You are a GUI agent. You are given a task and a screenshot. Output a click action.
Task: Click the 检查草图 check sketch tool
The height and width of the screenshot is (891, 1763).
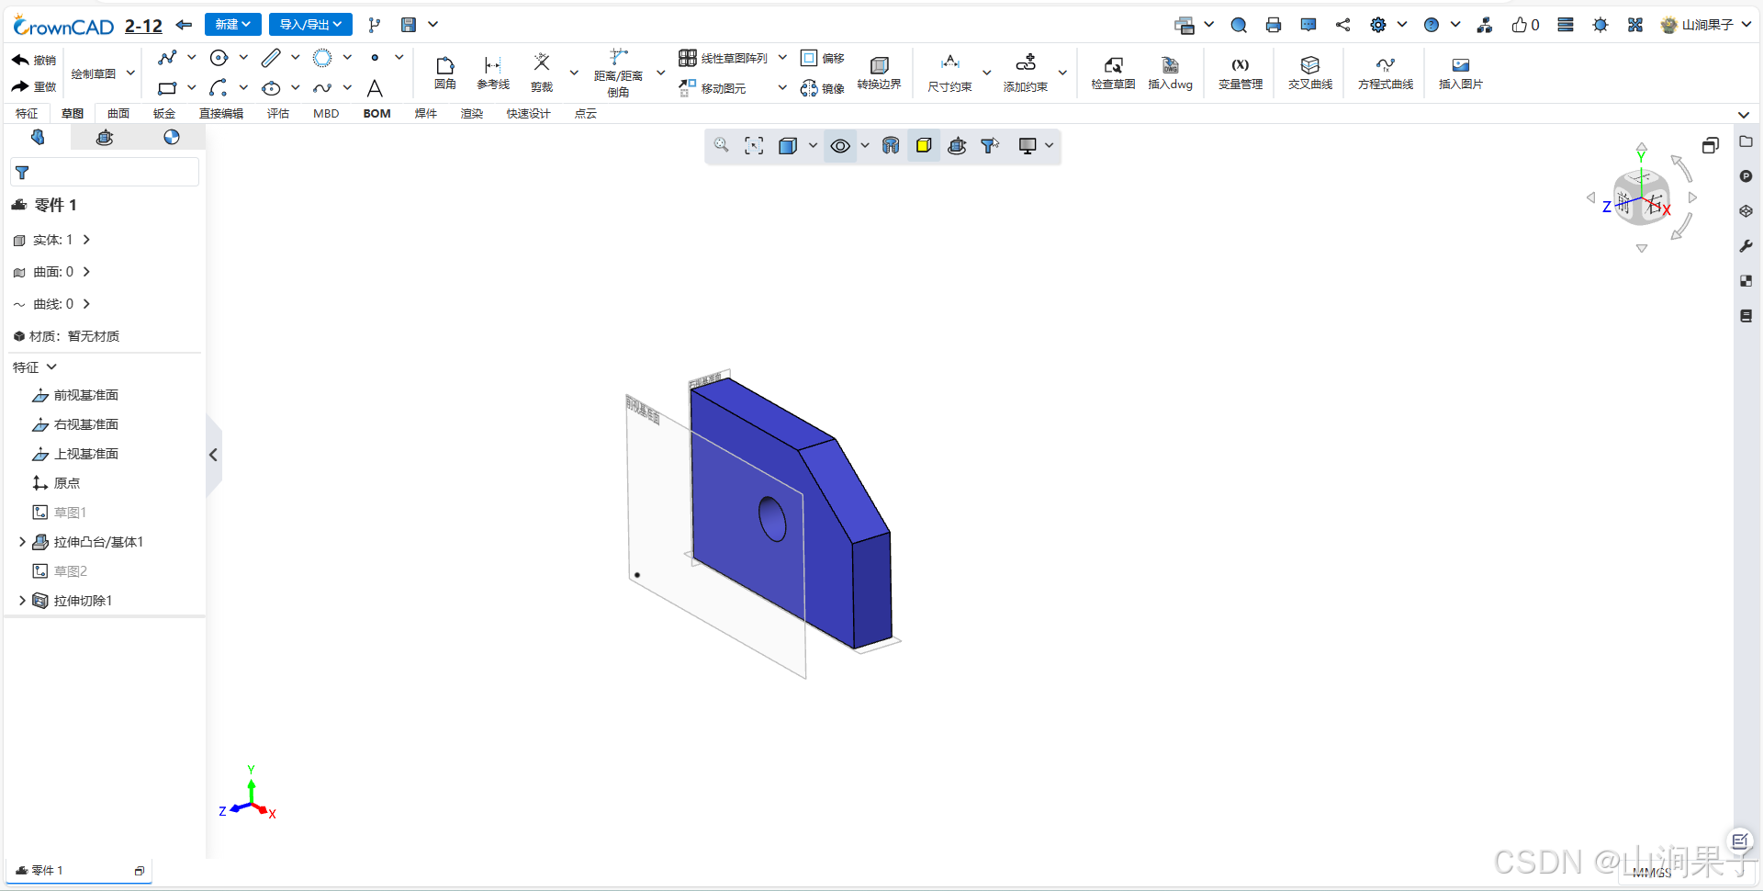[1113, 73]
